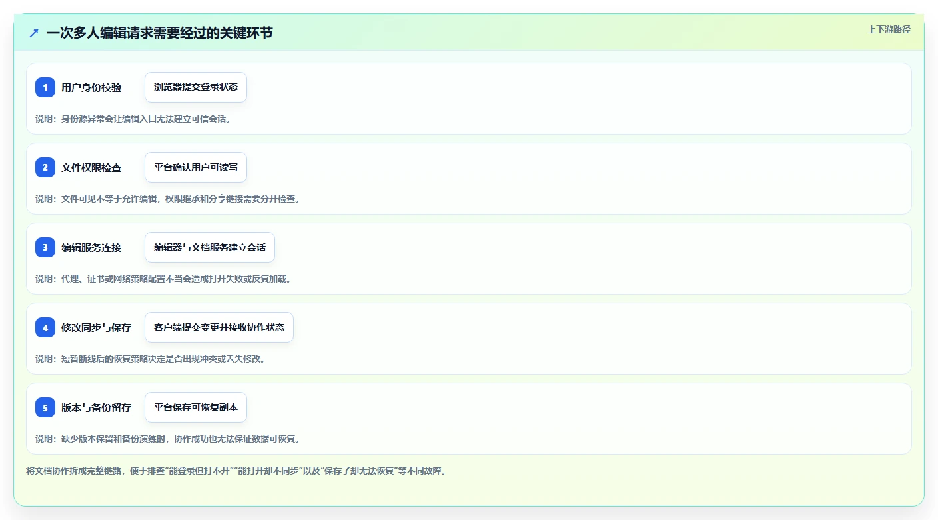Click the note about 身份源异常 and trusted sessions

[x=133, y=119]
